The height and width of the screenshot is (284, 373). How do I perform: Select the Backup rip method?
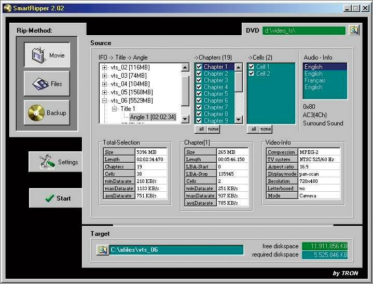pyautogui.click(x=47, y=112)
